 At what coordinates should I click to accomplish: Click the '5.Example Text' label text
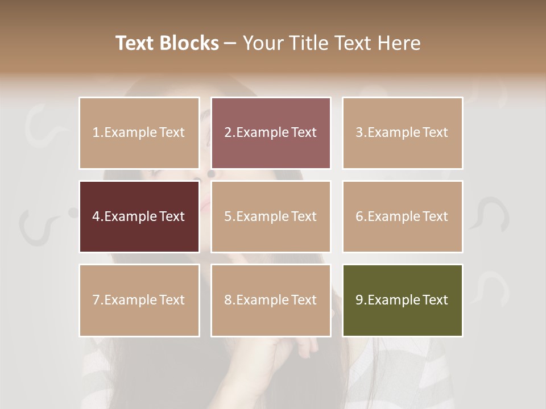click(271, 216)
